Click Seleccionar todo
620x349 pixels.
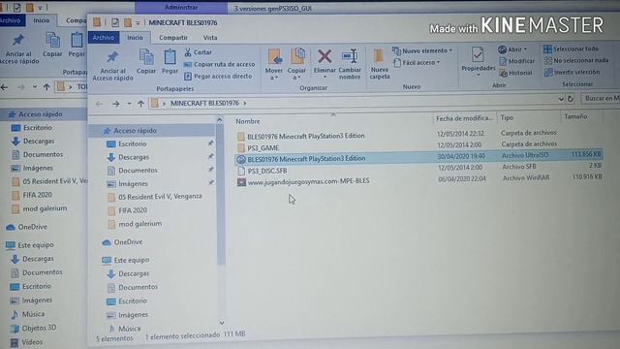pos(571,49)
